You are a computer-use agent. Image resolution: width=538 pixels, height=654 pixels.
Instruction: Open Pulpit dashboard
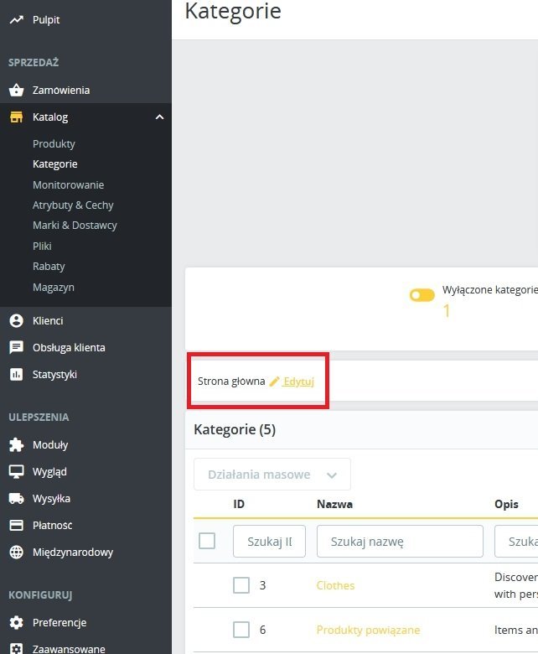46,19
